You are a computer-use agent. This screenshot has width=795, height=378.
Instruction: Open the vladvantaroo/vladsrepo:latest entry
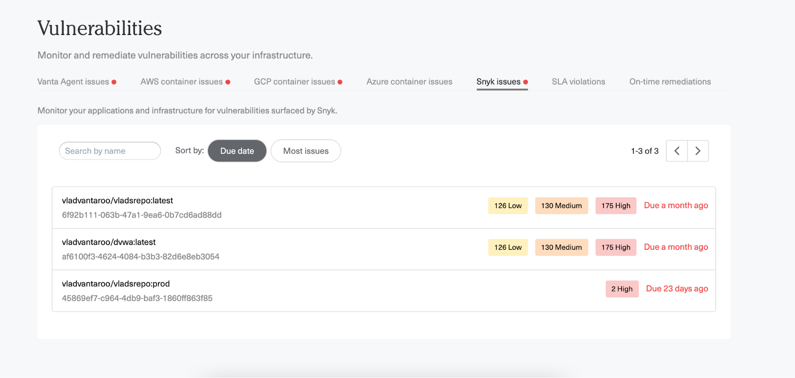pos(117,201)
